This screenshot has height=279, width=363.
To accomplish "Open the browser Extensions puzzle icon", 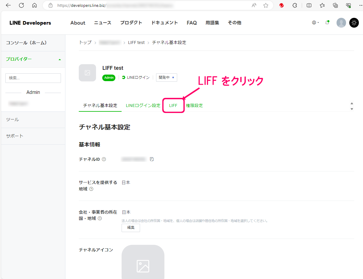I will coord(295,5).
